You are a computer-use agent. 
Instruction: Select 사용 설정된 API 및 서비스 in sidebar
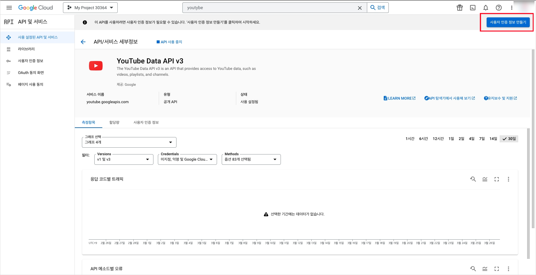[37, 37]
